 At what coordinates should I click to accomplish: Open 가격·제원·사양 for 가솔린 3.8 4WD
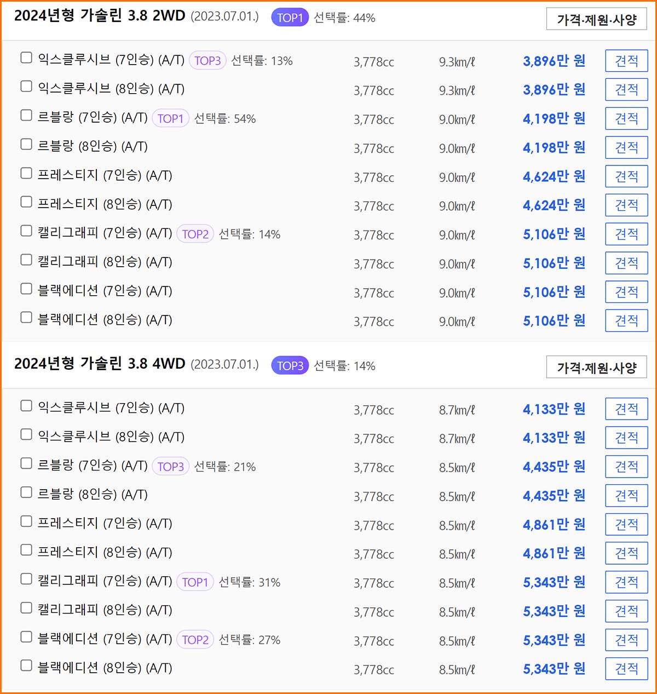tap(596, 366)
